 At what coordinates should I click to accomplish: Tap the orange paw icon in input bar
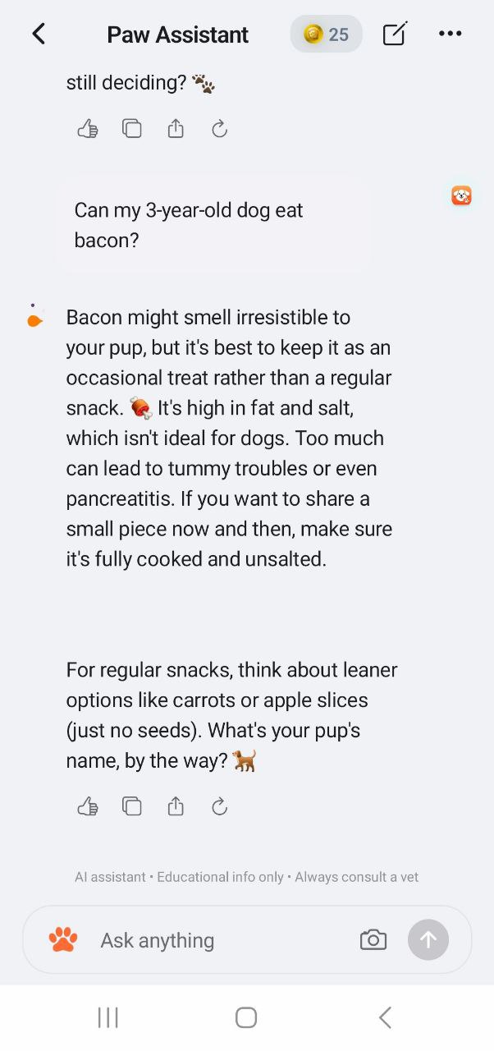click(63, 939)
